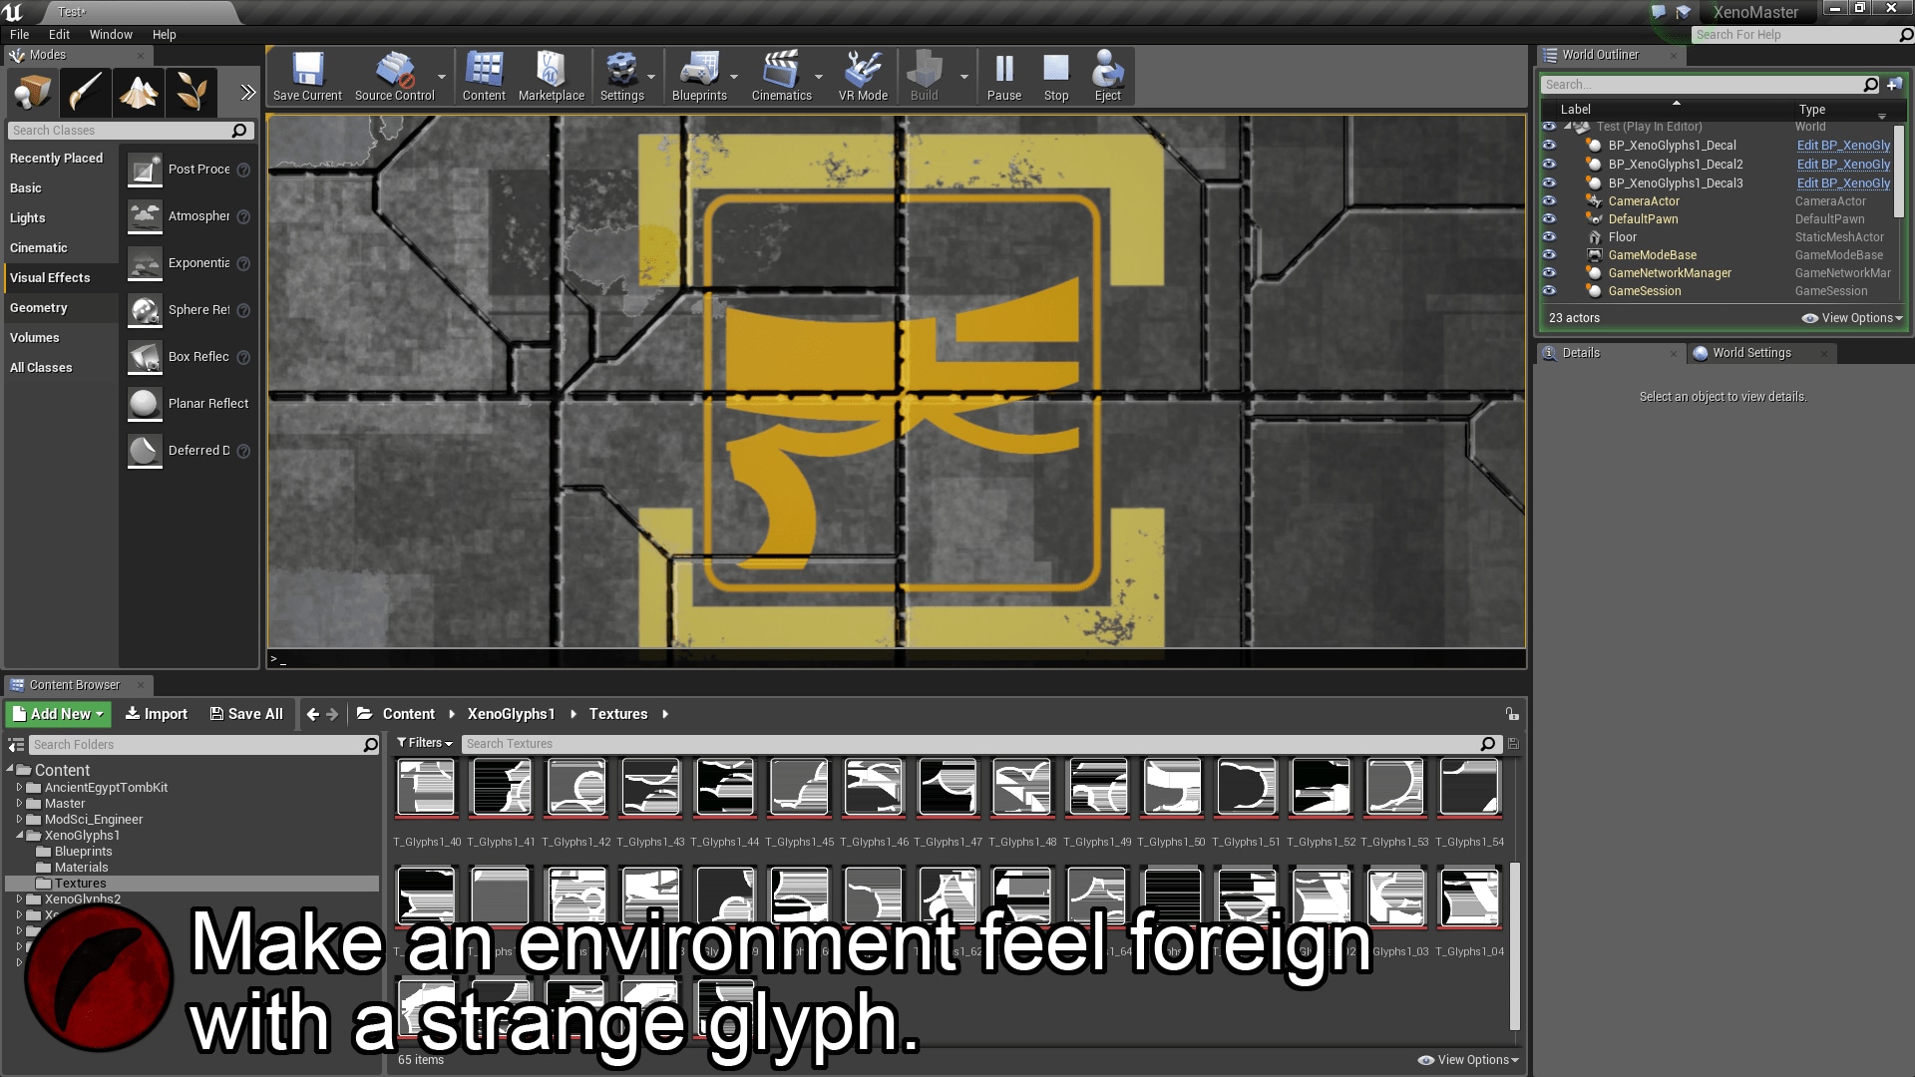Screen dimensions: 1915x1077
Task: Open the Window menu
Action: click(x=111, y=34)
